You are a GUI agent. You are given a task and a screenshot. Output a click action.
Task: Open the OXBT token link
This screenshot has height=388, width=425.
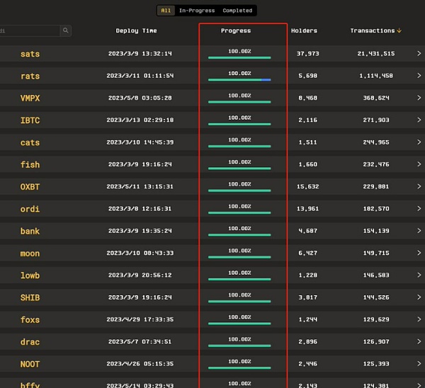point(30,187)
